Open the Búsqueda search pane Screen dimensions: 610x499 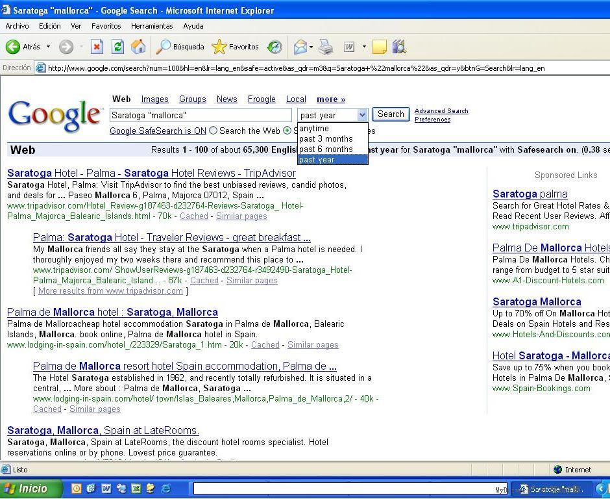(180, 47)
